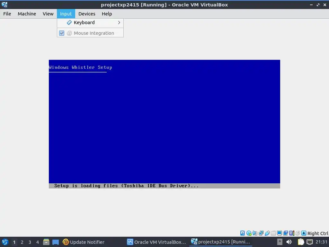The height and width of the screenshot is (247, 329).
Task: Minimize the VirtualBox VM window
Action: point(311,5)
